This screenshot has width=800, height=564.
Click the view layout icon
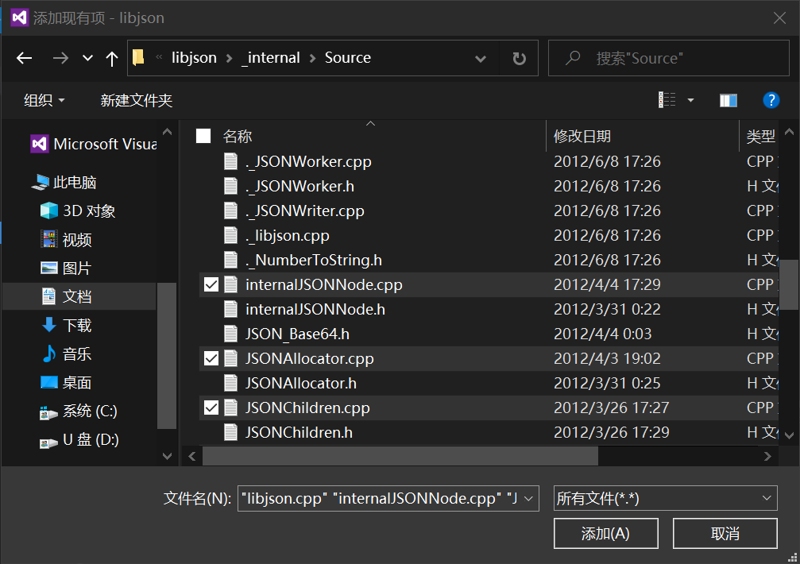click(x=667, y=100)
